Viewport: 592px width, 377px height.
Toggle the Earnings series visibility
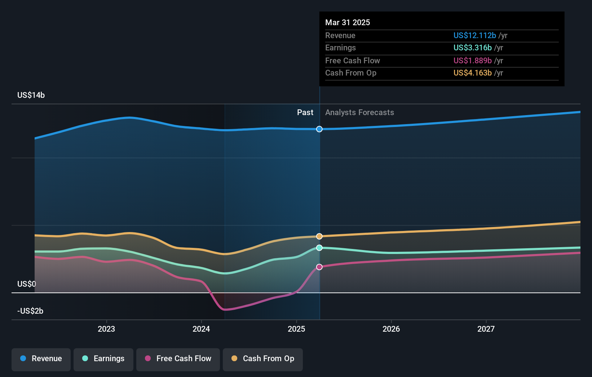point(103,359)
